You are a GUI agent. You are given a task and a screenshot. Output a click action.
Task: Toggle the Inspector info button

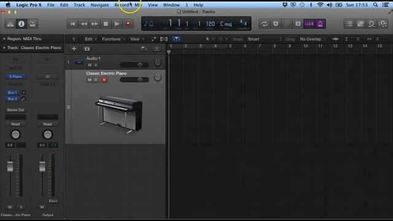[21, 24]
